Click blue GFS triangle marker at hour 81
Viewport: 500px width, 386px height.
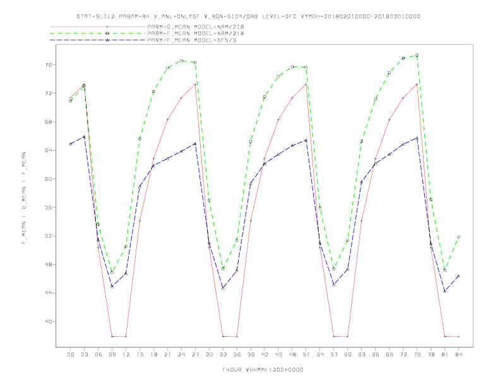coord(445,291)
